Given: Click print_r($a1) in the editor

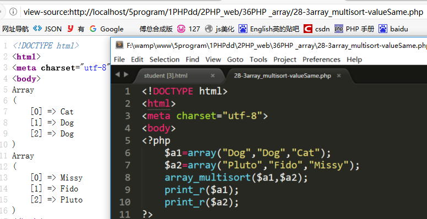Looking at the screenshot, I should (202, 190).
